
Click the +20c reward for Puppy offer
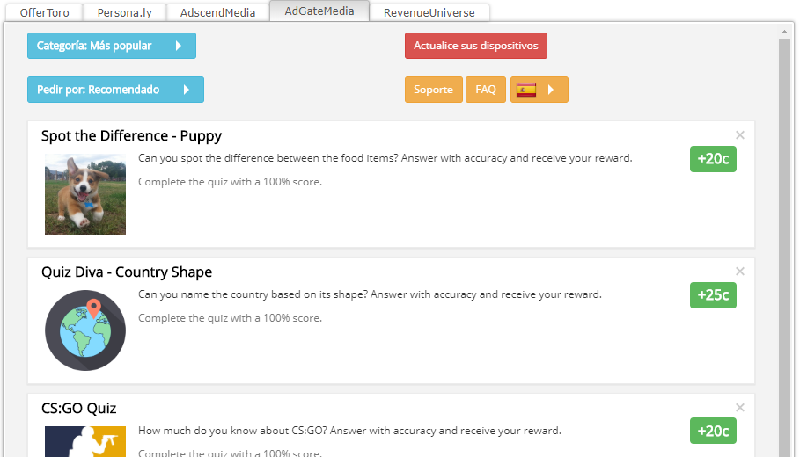[x=713, y=159]
